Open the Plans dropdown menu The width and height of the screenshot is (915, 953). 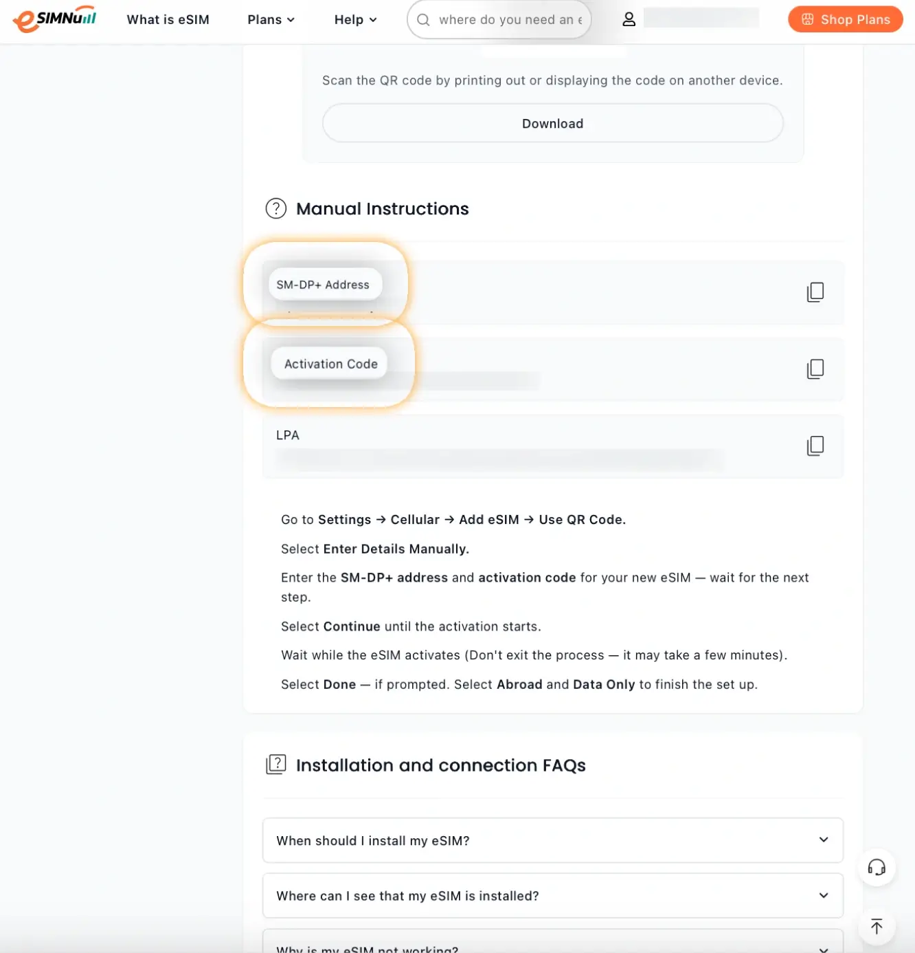coord(270,19)
